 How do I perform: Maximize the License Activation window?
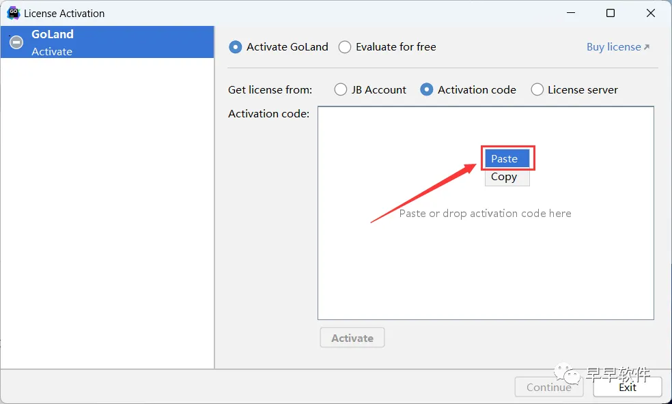coord(611,13)
